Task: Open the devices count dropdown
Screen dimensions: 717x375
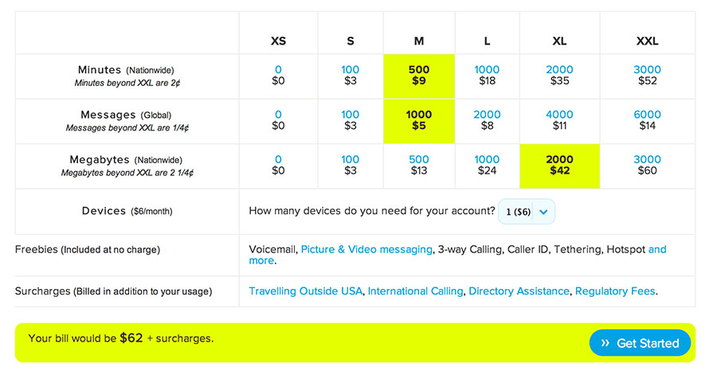Action: click(527, 212)
